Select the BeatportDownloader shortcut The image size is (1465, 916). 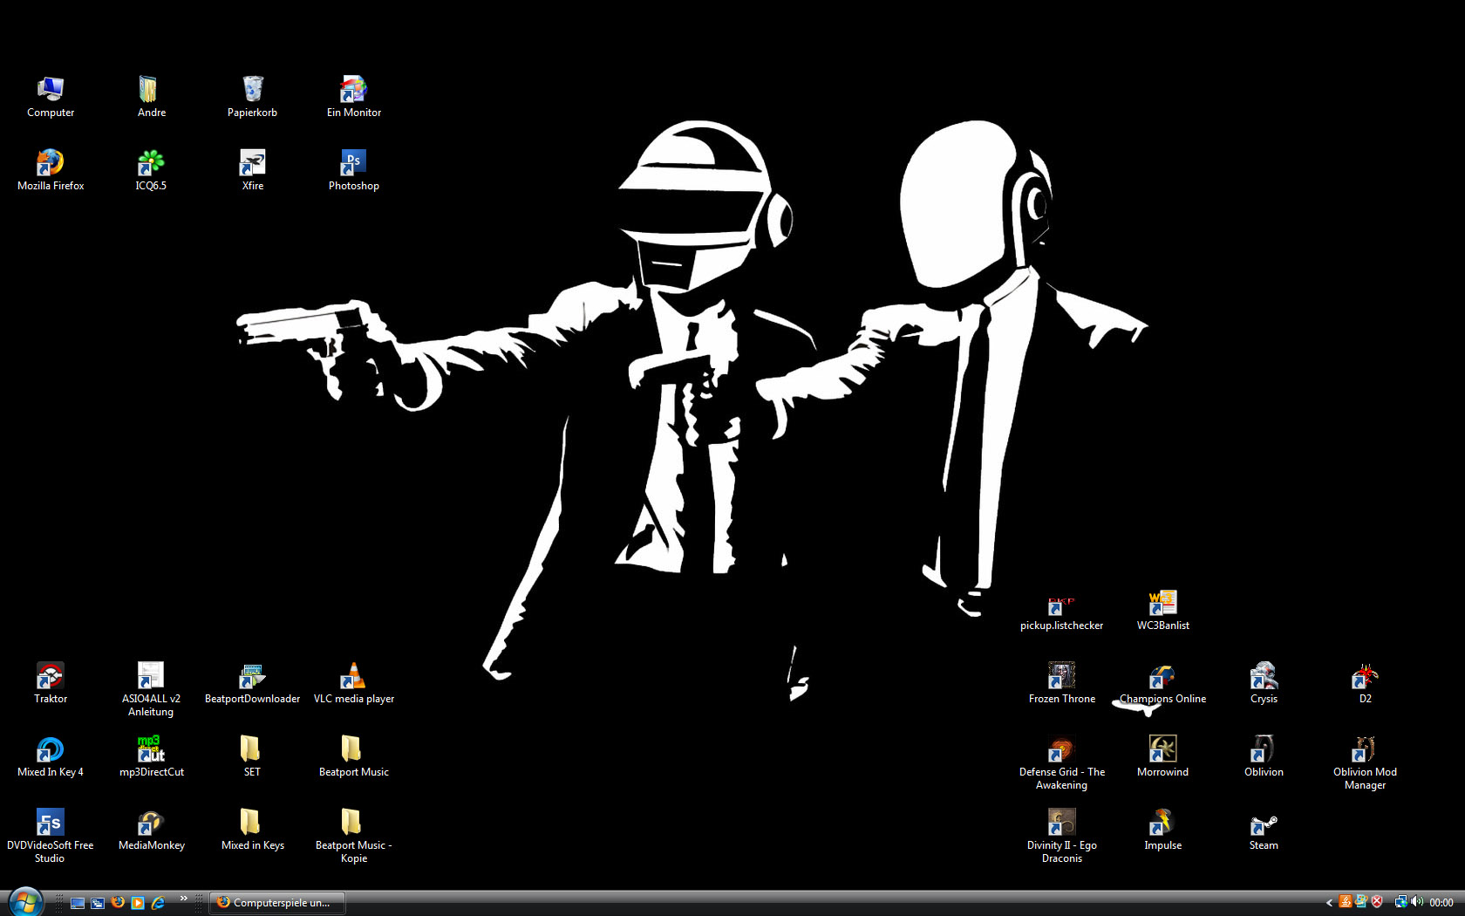252,683
